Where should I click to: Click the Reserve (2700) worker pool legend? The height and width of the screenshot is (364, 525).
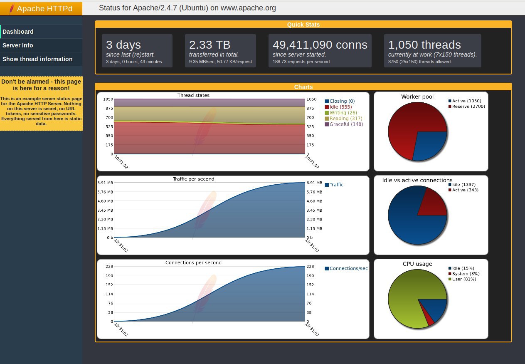(x=467, y=106)
